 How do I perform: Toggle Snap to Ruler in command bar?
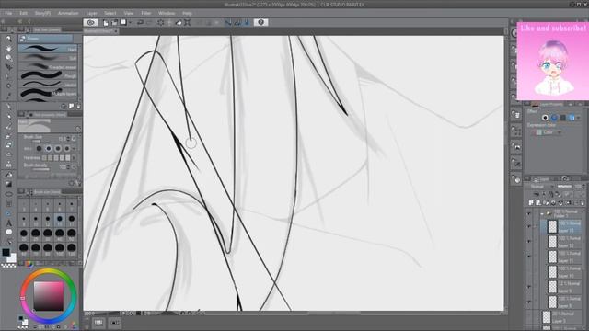click(x=228, y=22)
